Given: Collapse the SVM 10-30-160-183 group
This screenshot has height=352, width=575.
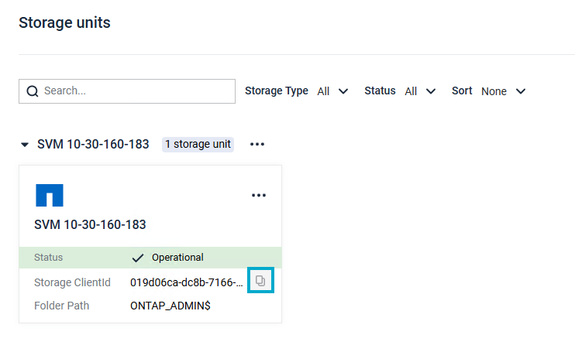Looking at the screenshot, I should click(x=25, y=145).
